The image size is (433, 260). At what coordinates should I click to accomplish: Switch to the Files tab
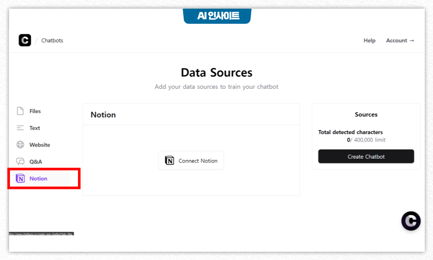(35, 111)
